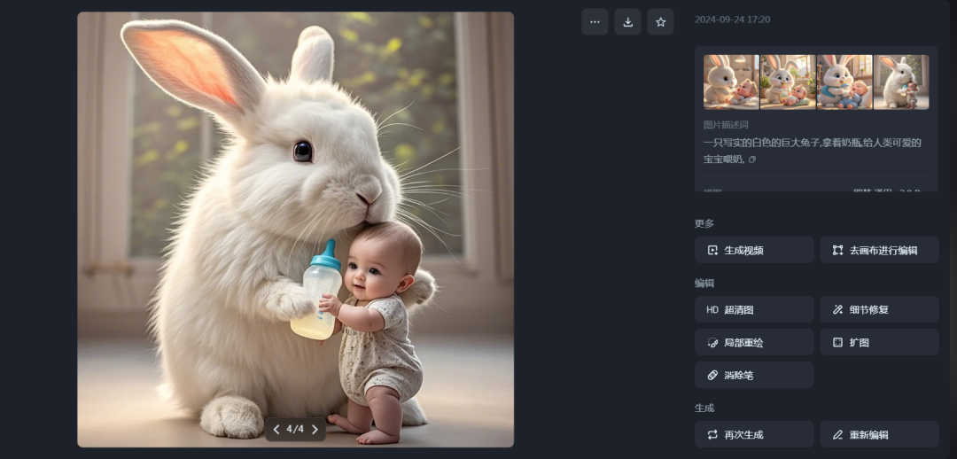Click the 生成视频 button
The width and height of the screenshot is (957, 459).
pos(754,250)
